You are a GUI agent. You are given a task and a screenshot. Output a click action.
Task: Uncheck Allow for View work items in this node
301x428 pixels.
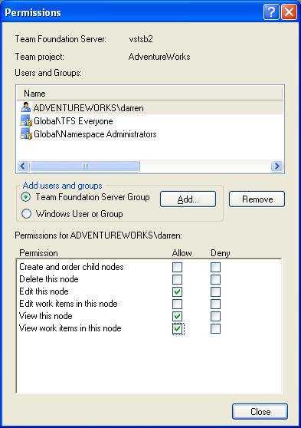(x=178, y=328)
